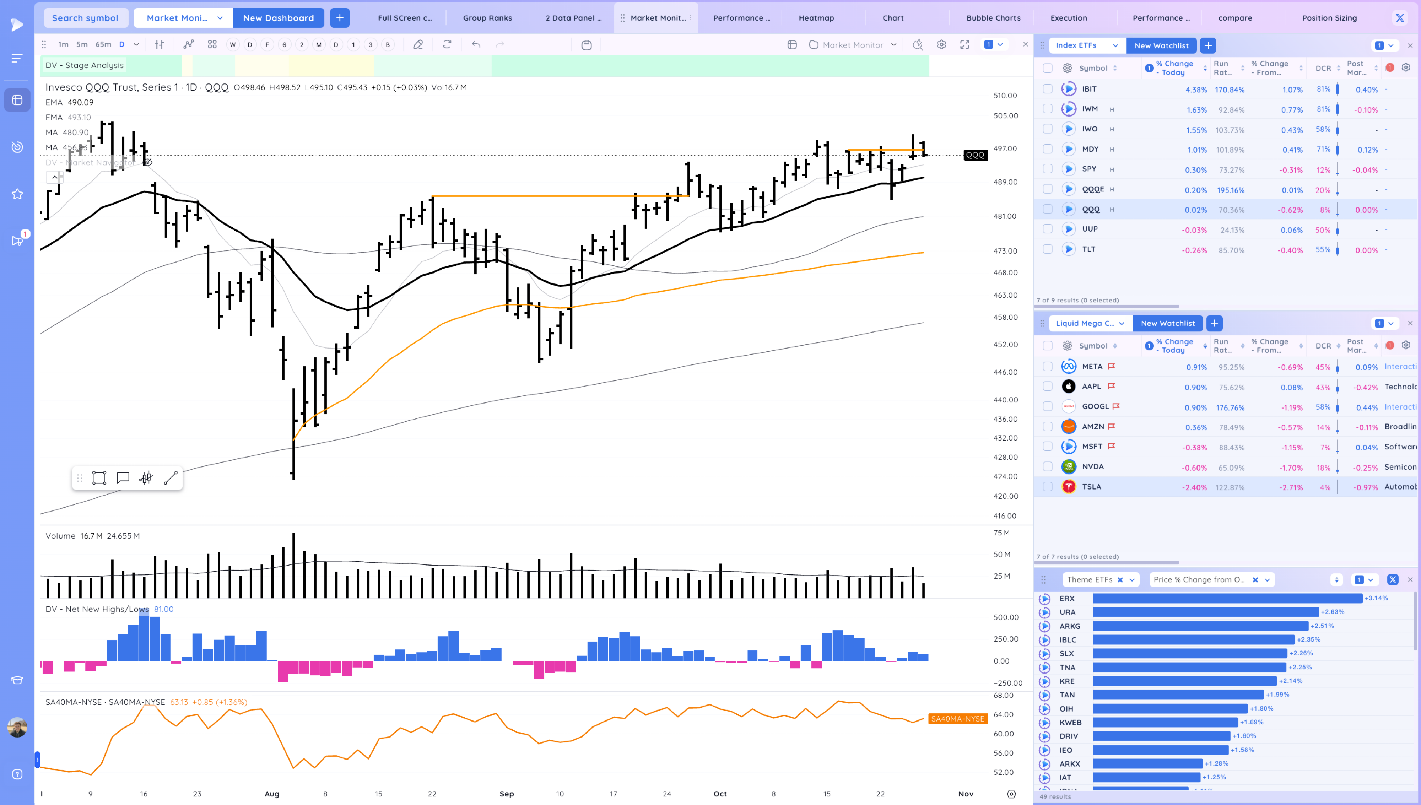The height and width of the screenshot is (805, 1421).
Task: Undo last chart action
Action: (x=476, y=45)
